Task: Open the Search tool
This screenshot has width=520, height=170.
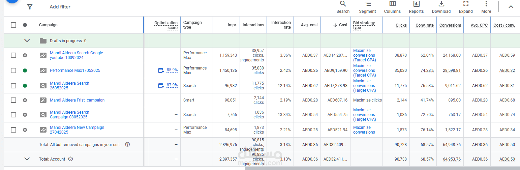Action: (x=343, y=7)
